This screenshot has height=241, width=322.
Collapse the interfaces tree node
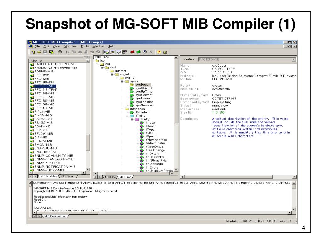tap(122, 109)
